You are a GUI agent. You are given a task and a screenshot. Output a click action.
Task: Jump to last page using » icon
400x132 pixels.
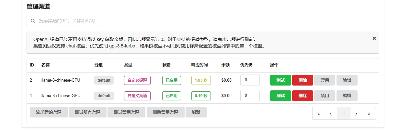pos(369,113)
